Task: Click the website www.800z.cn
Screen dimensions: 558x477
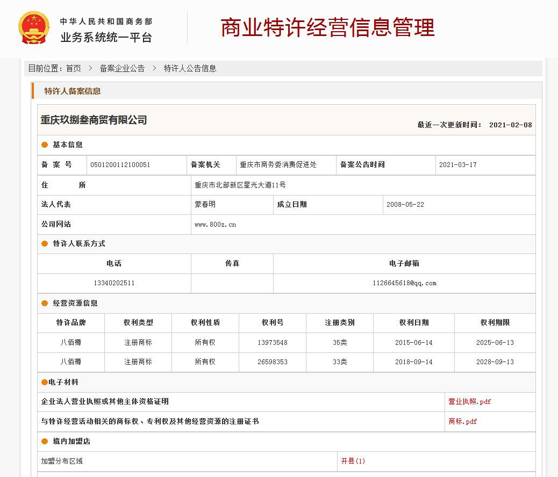Action: (216, 225)
